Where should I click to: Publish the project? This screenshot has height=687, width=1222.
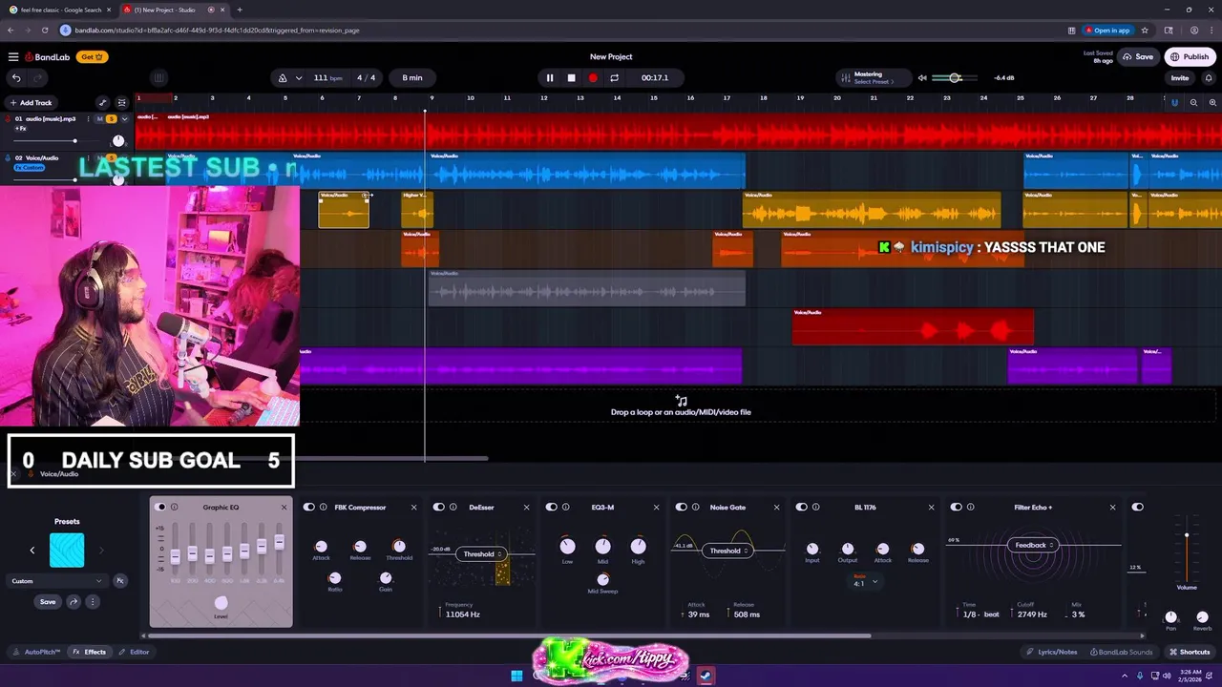(x=1190, y=56)
